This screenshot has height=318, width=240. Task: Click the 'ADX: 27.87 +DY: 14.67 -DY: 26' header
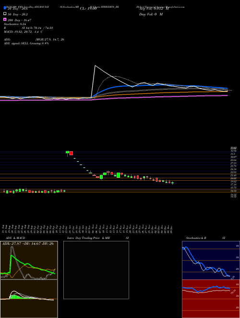click(x=28, y=244)
